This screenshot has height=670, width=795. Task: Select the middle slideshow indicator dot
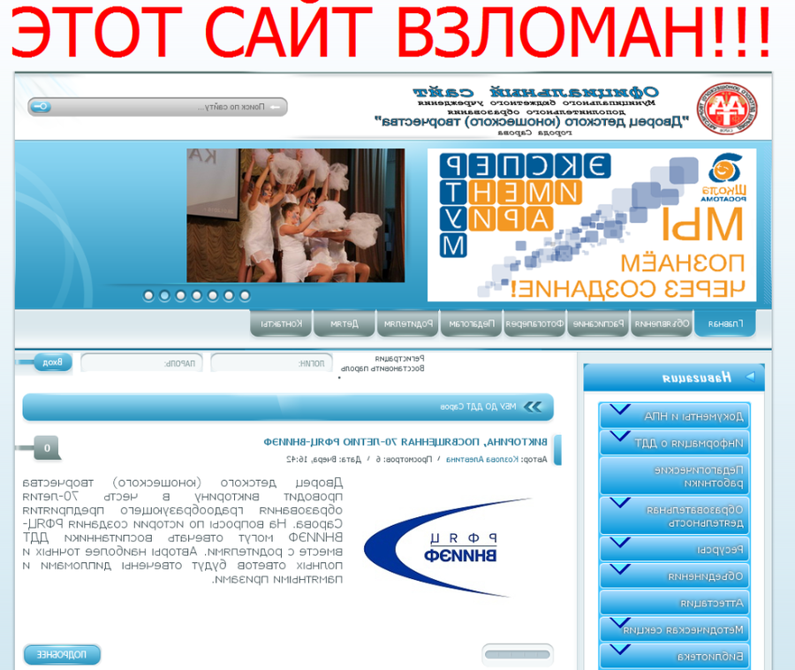[196, 295]
